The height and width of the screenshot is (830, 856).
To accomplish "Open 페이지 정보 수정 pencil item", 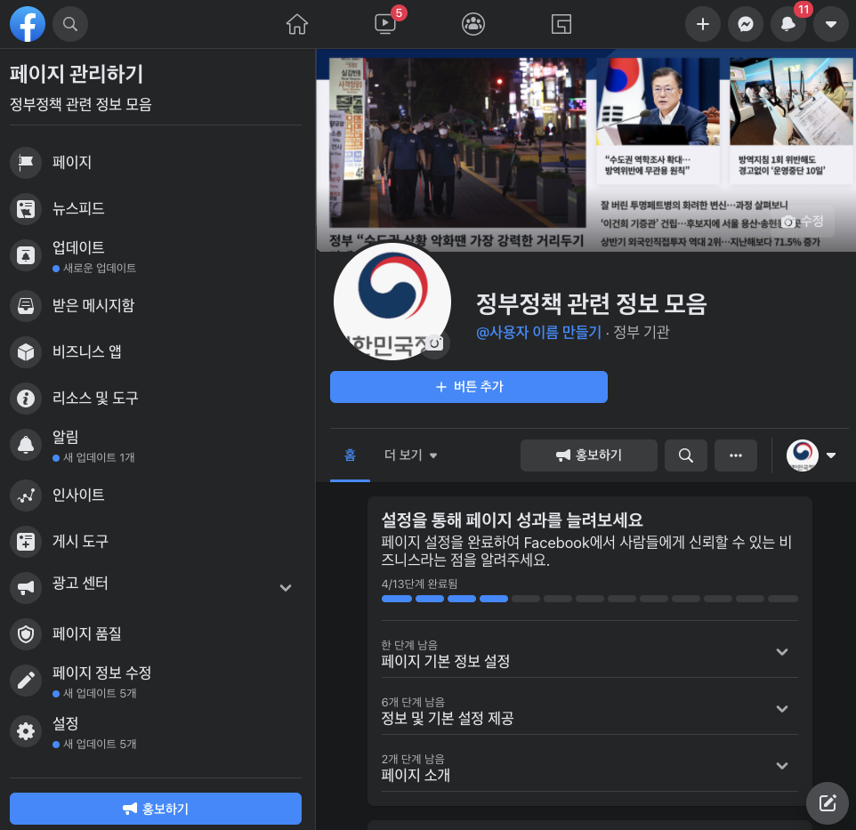I will [x=156, y=681].
